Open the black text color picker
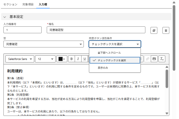 pos(62,59)
